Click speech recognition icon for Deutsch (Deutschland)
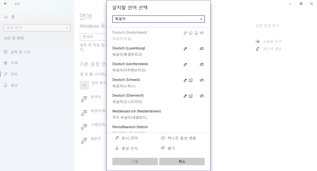 coord(196,33)
